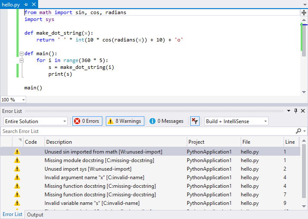Toggle auto-hide pin on Error List panel
Image resolution: width=308 pixels, height=219 pixels.
296,111
